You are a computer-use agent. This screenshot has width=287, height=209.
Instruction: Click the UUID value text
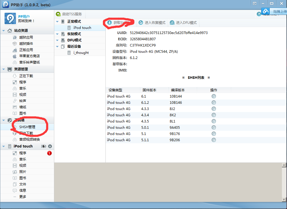pyautogui.click(x=169, y=33)
